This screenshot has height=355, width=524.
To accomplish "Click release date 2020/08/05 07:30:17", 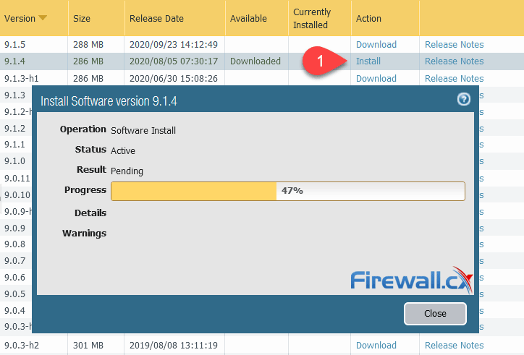I will pos(174,61).
